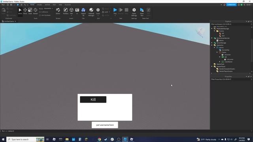Open the UI insert tool

click(x=77, y=11)
